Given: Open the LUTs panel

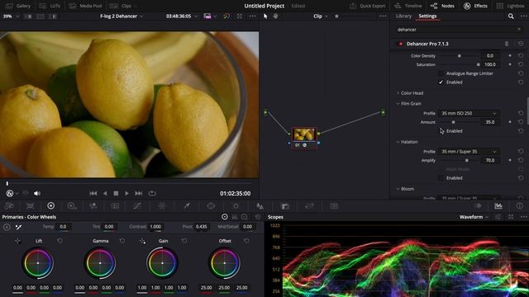Looking at the screenshot, I should pyautogui.click(x=50, y=6).
